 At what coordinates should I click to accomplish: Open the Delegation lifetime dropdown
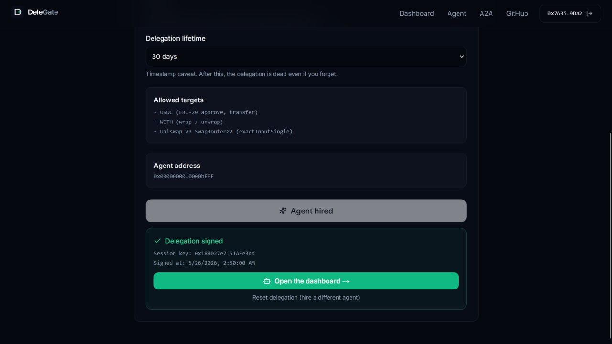click(x=306, y=56)
